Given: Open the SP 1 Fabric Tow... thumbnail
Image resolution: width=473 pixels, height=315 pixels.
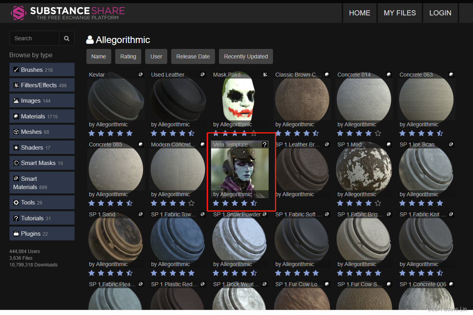Looking at the screenshot, I should click(178, 238).
